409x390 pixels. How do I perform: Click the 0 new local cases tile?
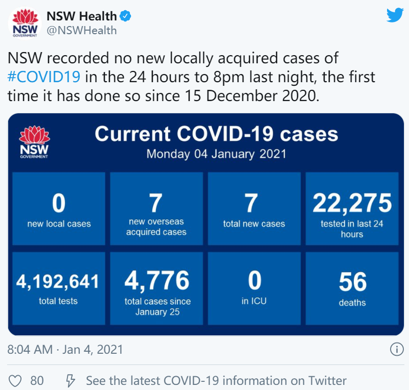(x=59, y=208)
